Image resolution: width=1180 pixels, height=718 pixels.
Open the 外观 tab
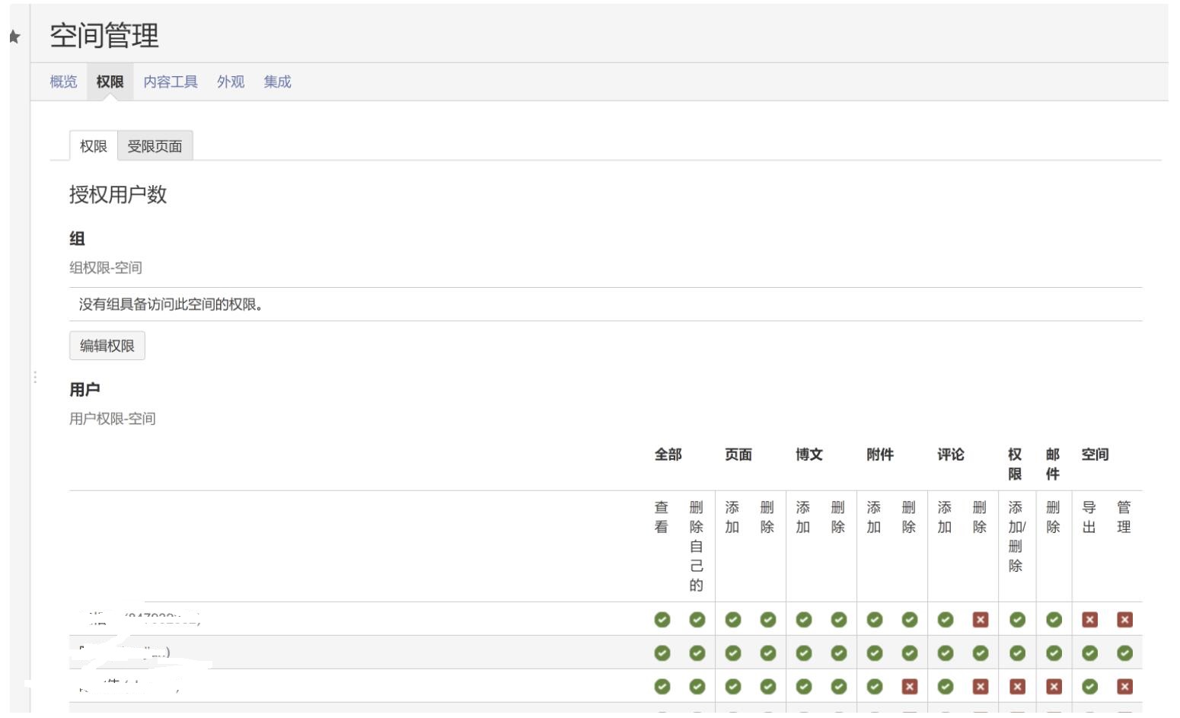point(231,81)
